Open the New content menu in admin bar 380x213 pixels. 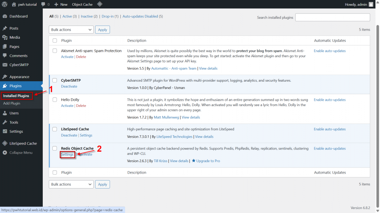pos(61,4)
